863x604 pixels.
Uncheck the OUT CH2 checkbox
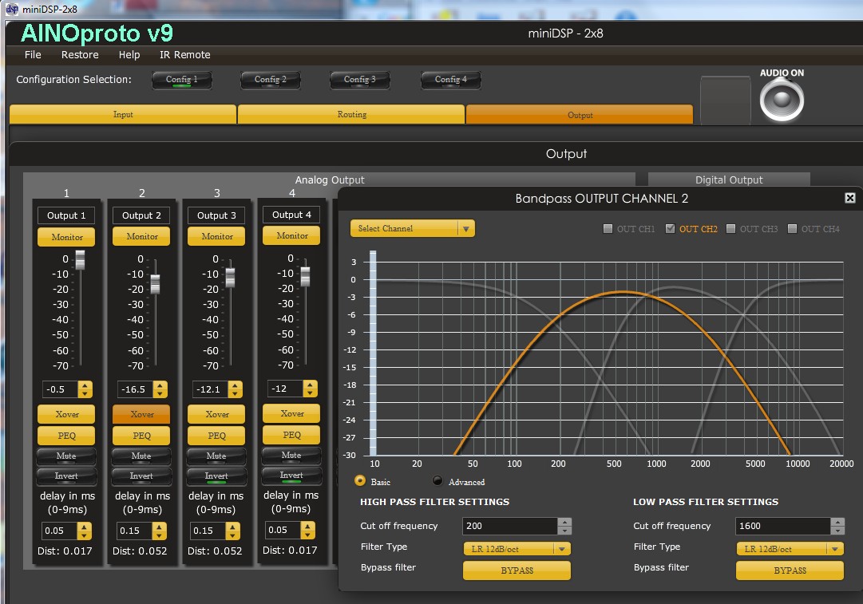[670, 229]
